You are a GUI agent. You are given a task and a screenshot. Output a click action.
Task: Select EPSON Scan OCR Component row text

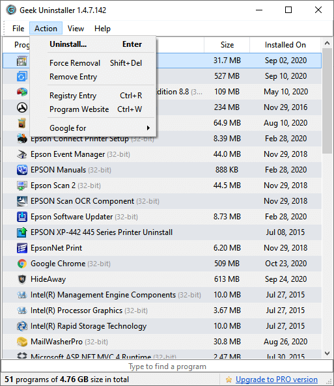point(95,201)
